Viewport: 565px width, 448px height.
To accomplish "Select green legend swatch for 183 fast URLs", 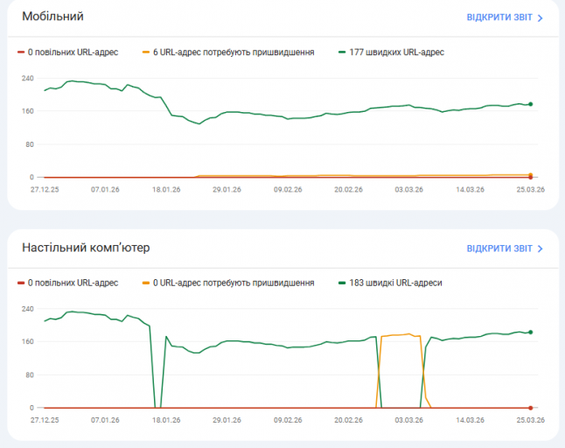I will click(x=342, y=283).
